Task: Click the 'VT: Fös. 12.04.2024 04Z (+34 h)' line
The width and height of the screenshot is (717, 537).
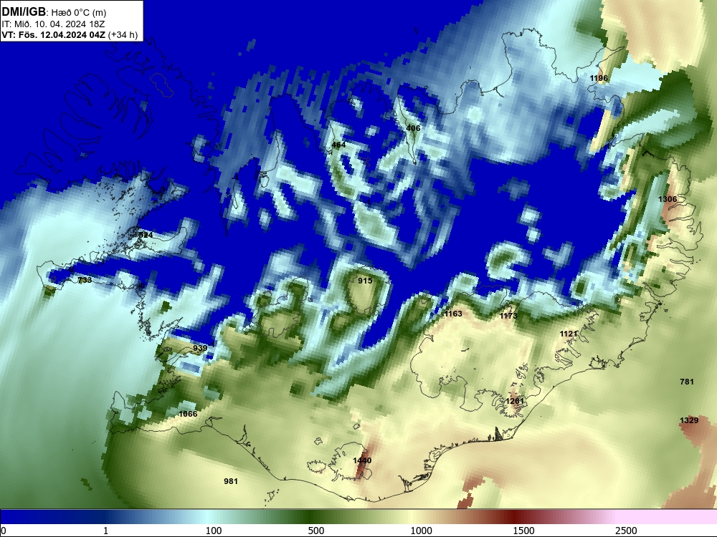Action: click(70, 34)
